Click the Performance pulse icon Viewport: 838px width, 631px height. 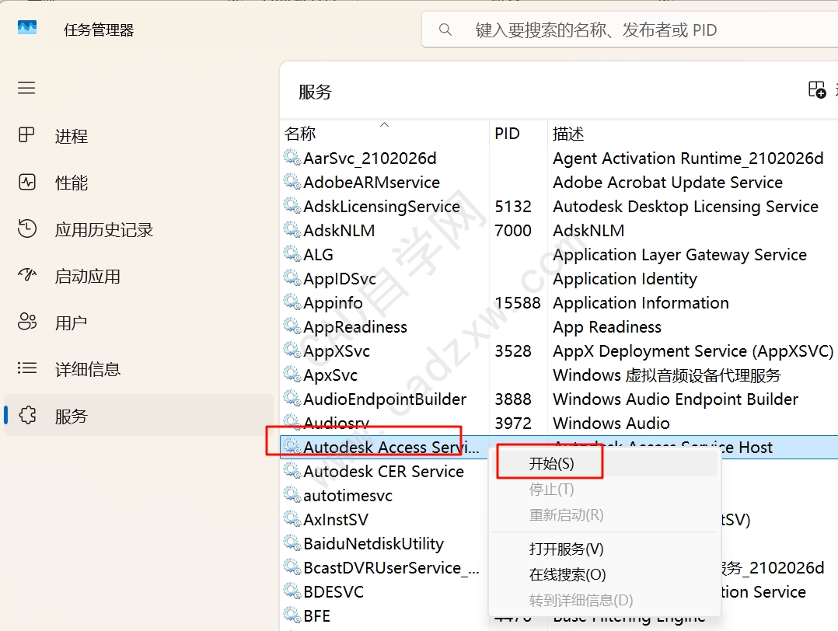pyautogui.click(x=26, y=182)
